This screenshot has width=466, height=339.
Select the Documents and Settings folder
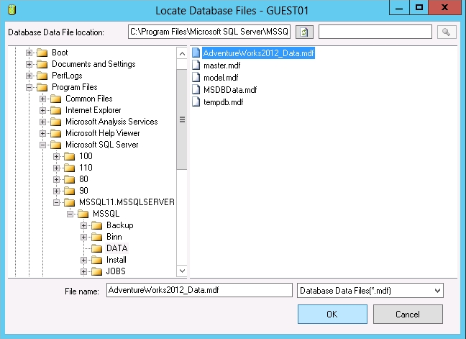tap(93, 64)
